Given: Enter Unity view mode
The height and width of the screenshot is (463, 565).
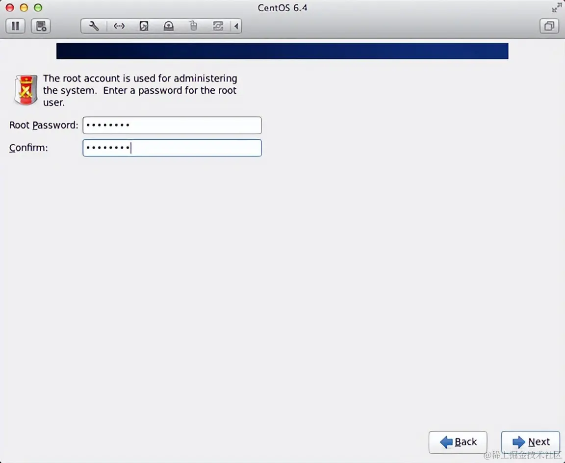Looking at the screenshot, I should tap(549, 26).
